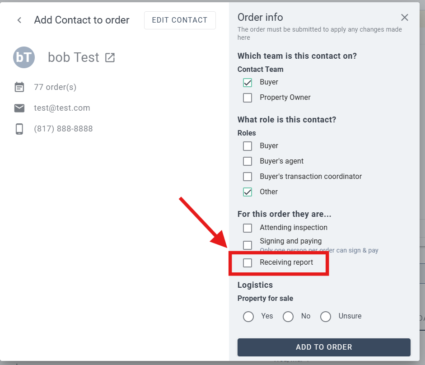Screen dimensions: 425x365
Task: Click the bT avatar circle
Action: (24, 57)
